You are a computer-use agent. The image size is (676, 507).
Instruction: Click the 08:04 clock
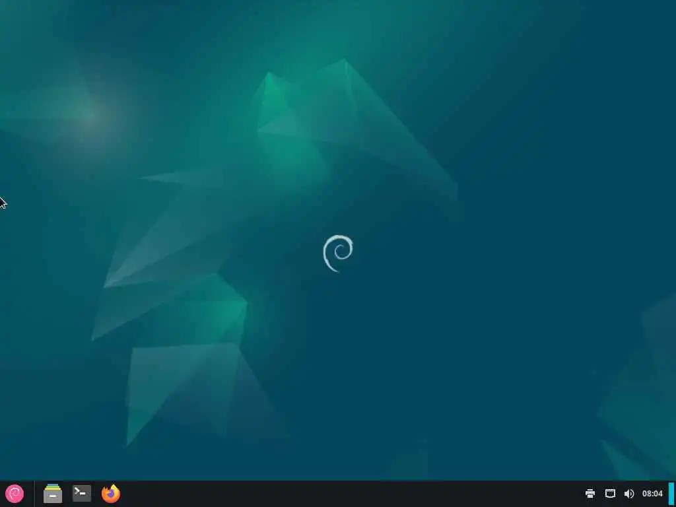[652, 494]
